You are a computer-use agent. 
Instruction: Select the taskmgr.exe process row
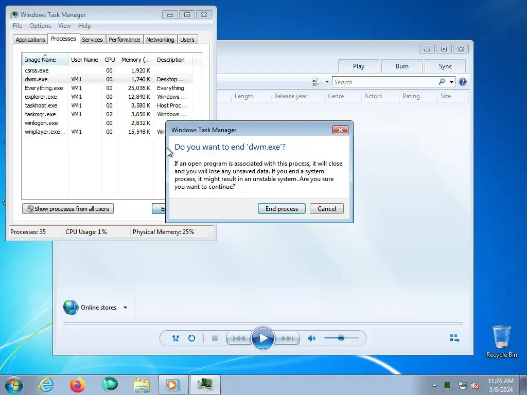(x=107, y=114)
